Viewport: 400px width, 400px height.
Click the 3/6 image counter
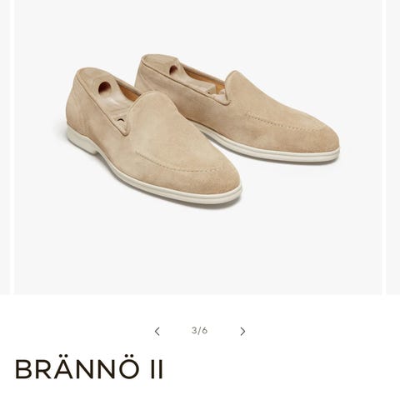[x=199, y=331]
